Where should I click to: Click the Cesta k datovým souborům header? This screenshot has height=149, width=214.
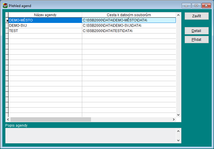[x=129, y=15]
